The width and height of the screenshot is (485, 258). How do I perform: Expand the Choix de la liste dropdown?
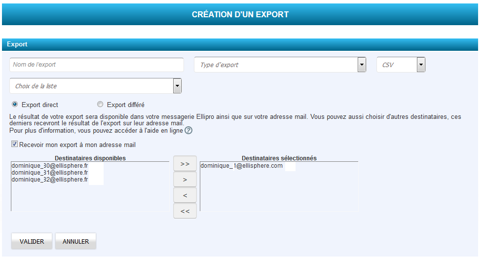click(x=177, y=86)
